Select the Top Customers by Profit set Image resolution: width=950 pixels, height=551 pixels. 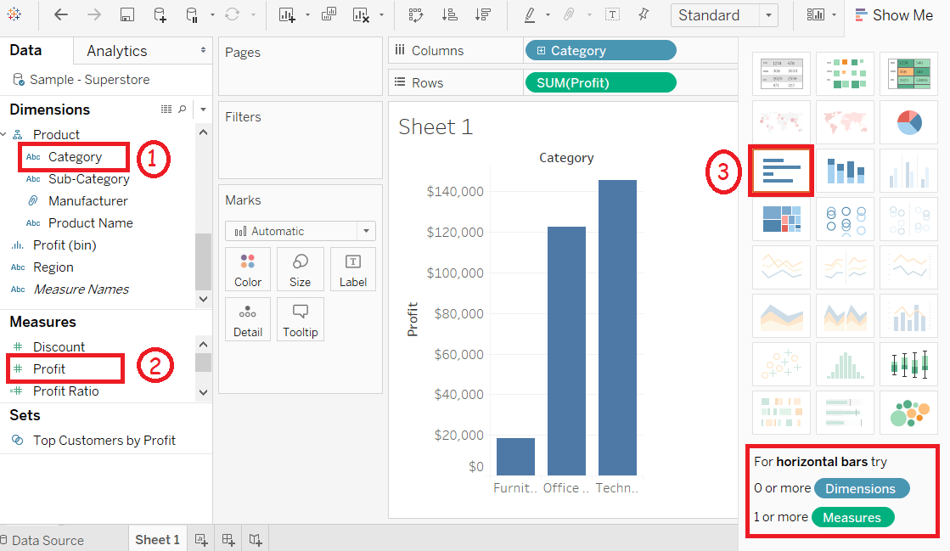click(104, 440)
